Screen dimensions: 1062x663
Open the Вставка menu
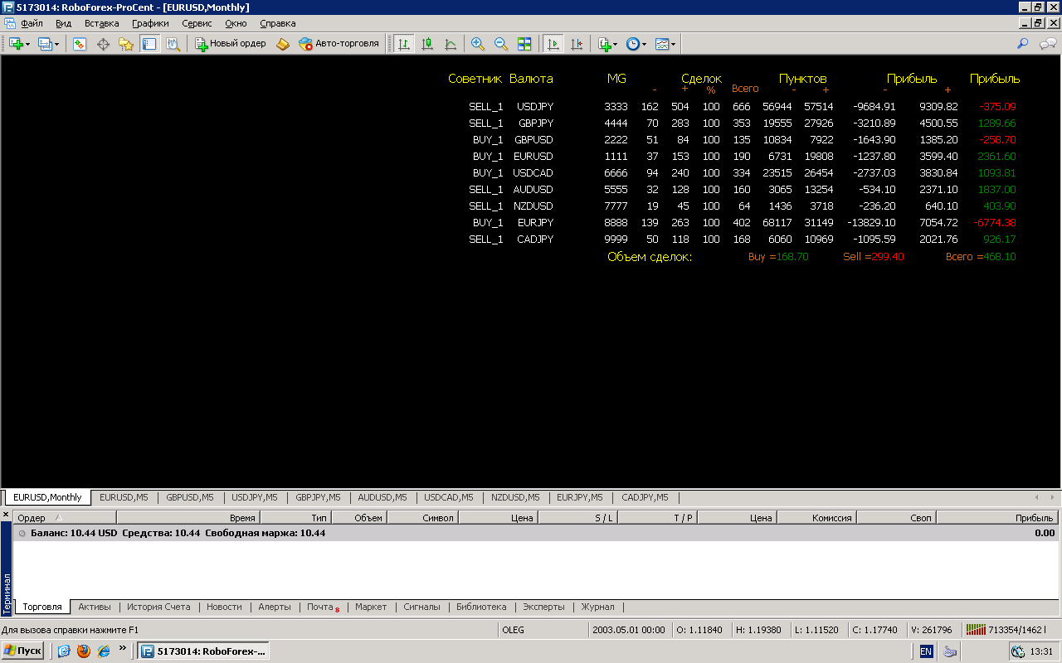click(x=101, y=23)
